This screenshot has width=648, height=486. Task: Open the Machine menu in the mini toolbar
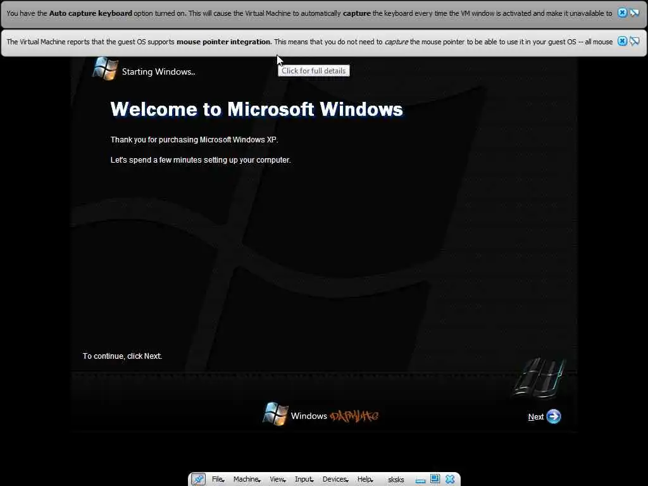[x=247, y=480]
